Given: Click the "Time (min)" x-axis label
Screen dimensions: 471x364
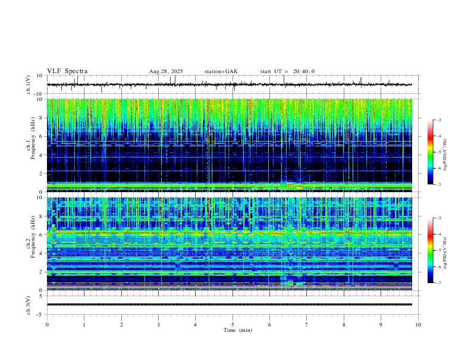Looking at the screenshot, I should coord(238,330).
